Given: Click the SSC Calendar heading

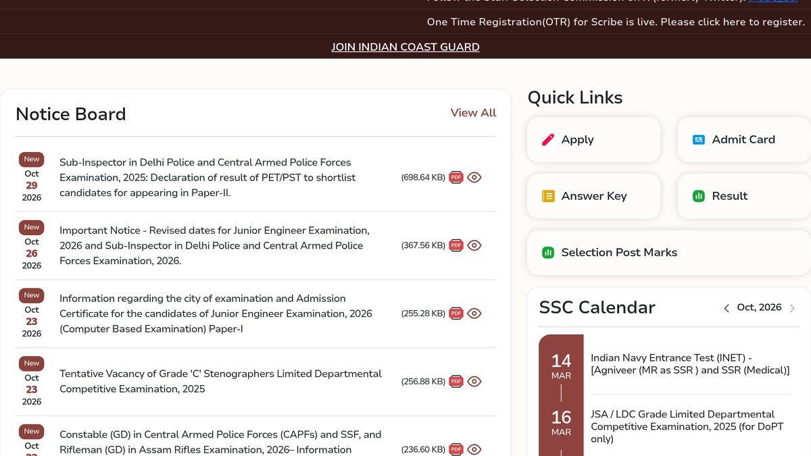Looking at the screenshot, I should coord(597,307).
